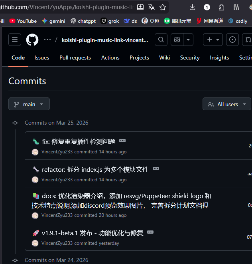Expand commit details for refactor index.js commit
Viewport: 252px width, 264px height.
[156, 169]
